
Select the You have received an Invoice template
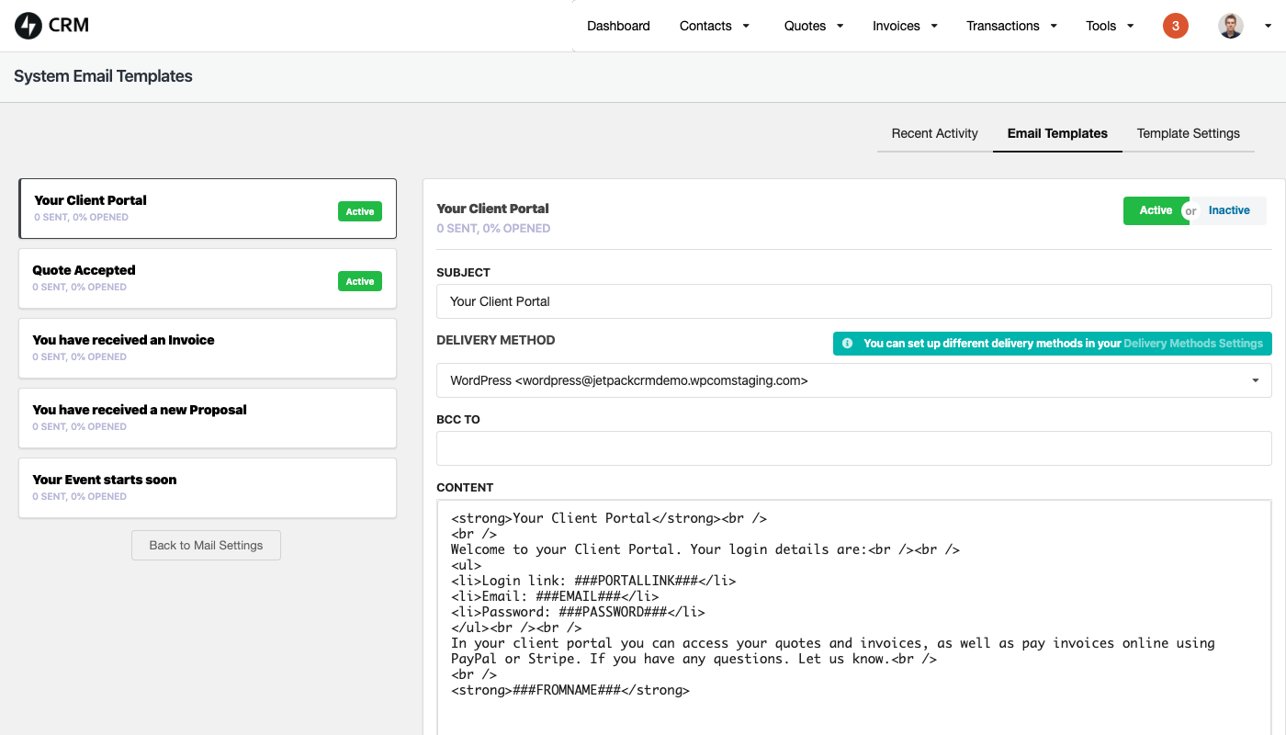[x=207, y=347]
